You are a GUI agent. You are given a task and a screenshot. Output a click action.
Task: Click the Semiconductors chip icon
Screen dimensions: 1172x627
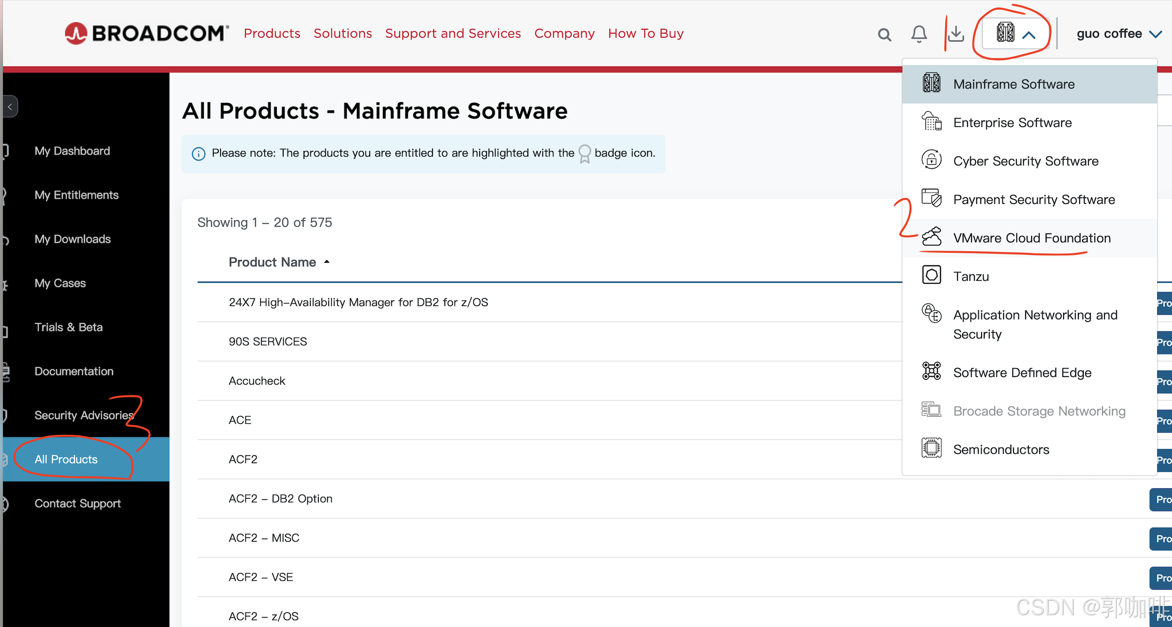[931, 448]
